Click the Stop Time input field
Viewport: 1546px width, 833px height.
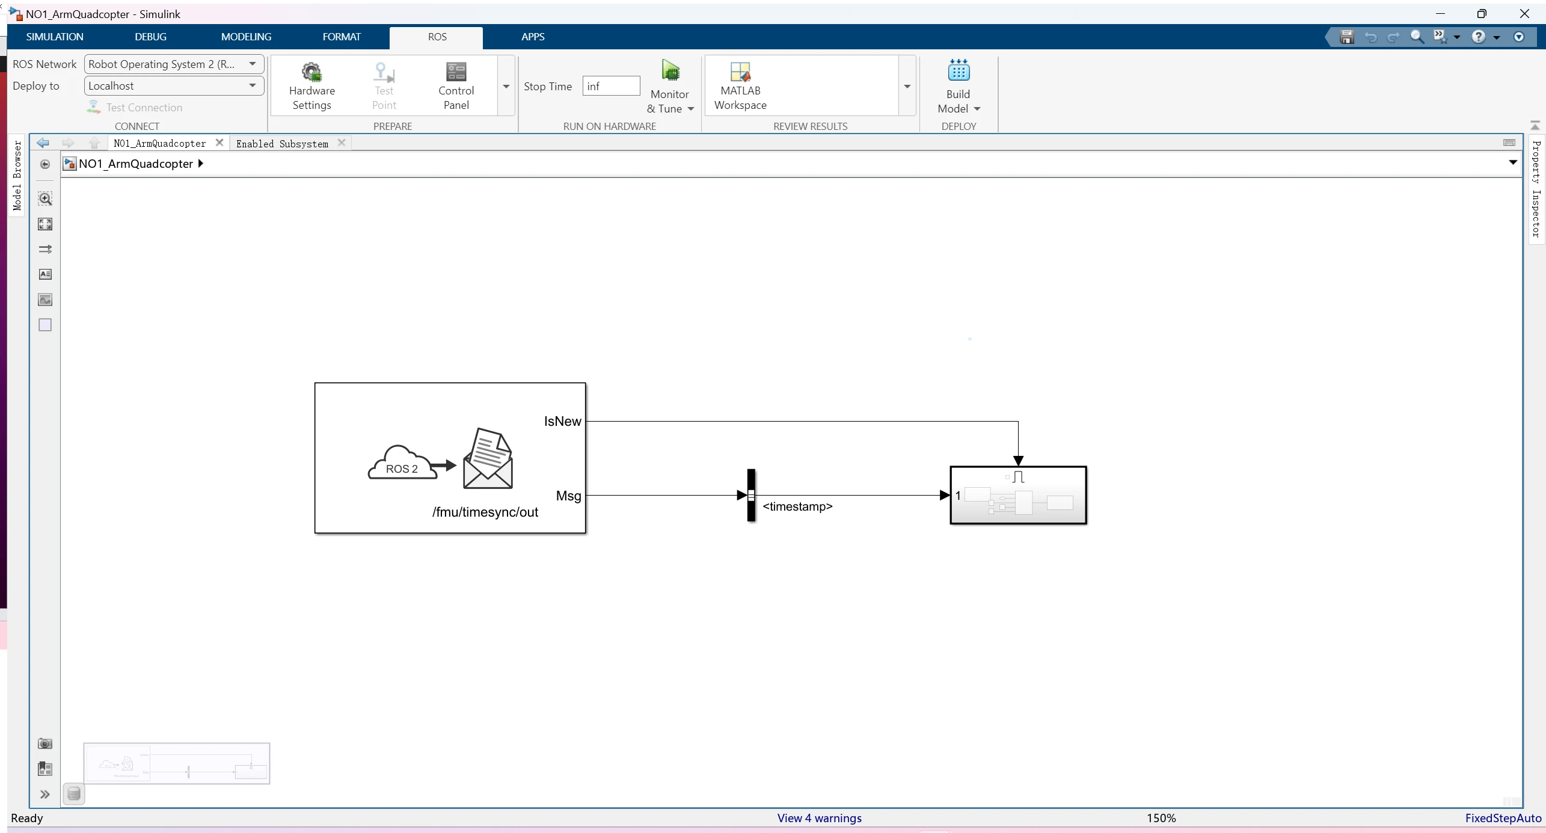click(611, 86)
